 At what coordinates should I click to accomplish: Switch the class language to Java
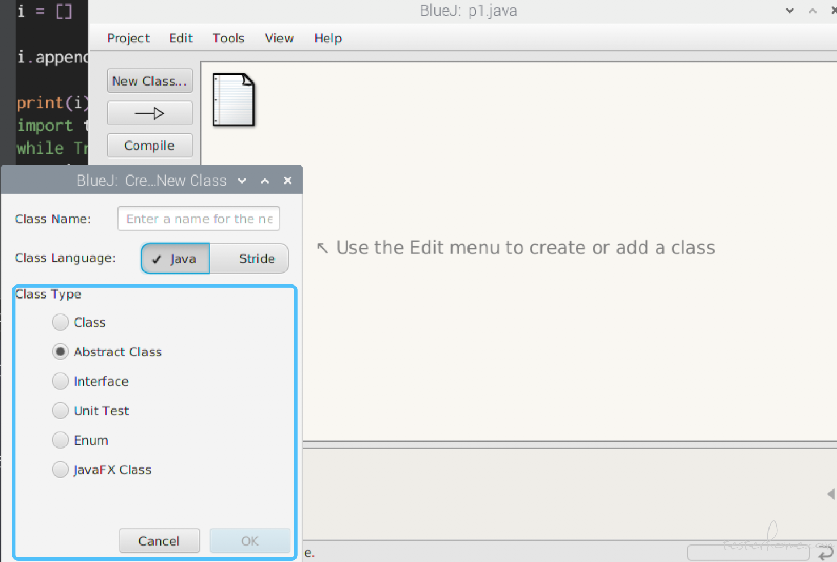(175, 258)
